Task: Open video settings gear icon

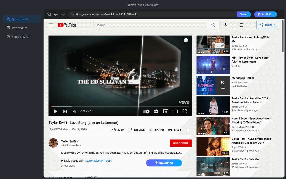Action: point(156,111)
